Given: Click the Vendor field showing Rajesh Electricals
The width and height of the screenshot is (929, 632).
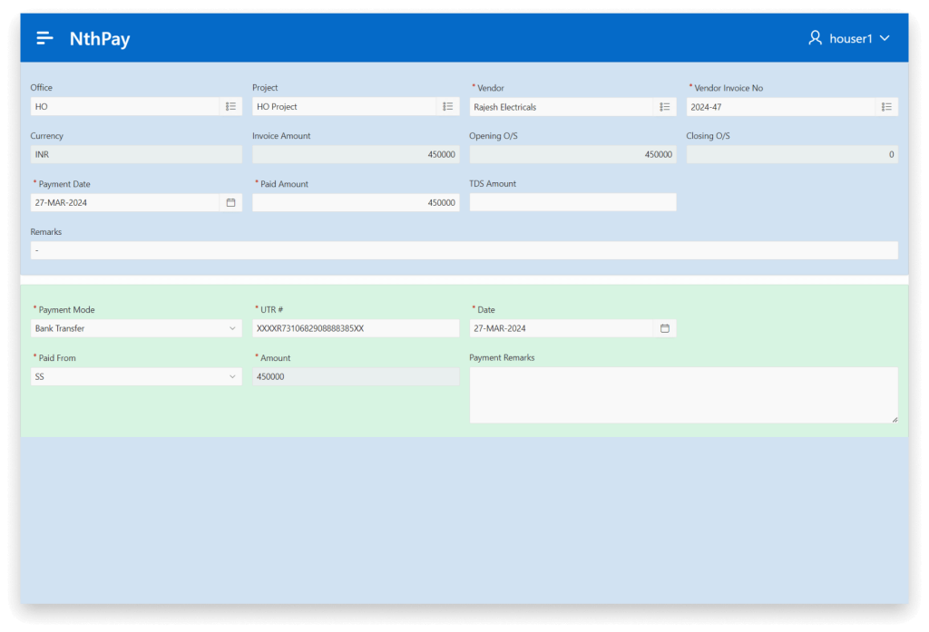Looking at the screenshot, I should click(562, 107).
